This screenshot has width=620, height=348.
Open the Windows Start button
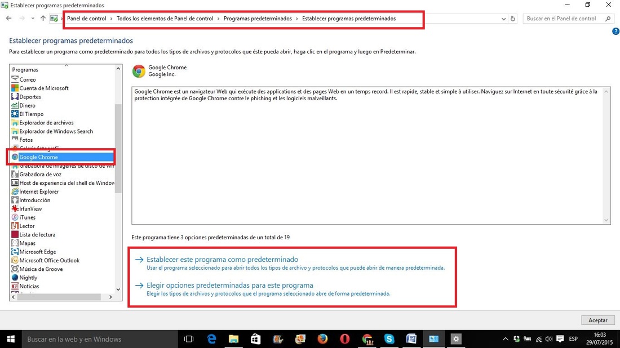[x=11, y=339]
